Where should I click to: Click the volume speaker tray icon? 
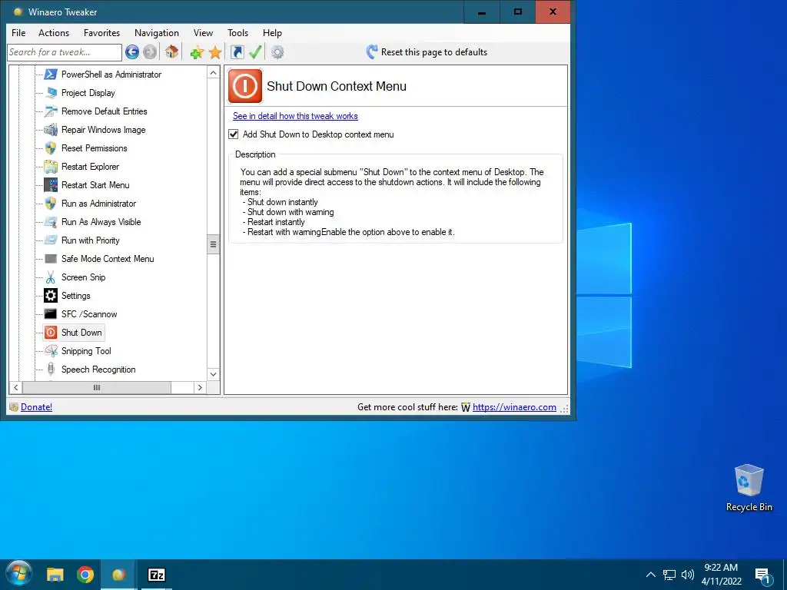coord(688,575)
